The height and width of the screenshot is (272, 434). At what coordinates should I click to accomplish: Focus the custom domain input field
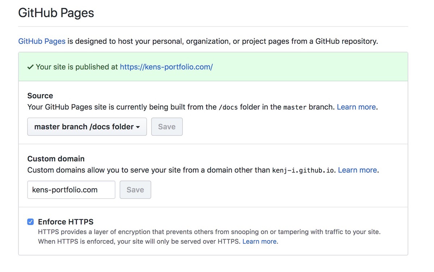71,190
